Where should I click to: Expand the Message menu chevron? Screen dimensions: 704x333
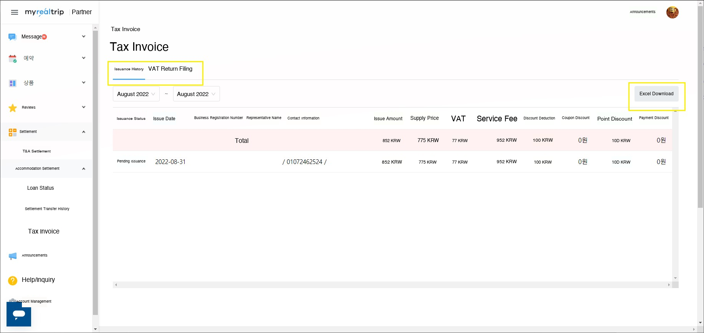pyautogui.click(x=84, y=36)
